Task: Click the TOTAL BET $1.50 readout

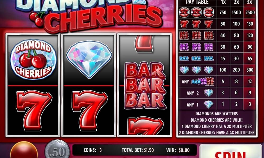Action: [138, 150]
